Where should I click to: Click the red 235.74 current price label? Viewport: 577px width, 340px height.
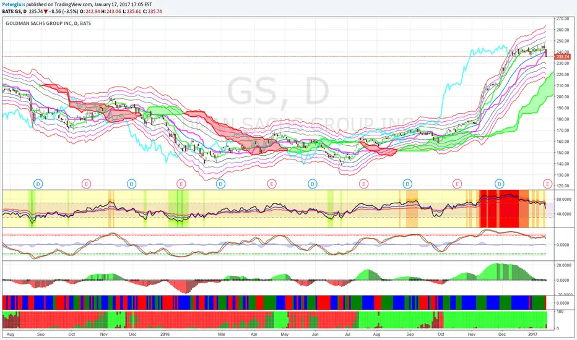click(563, 57)
